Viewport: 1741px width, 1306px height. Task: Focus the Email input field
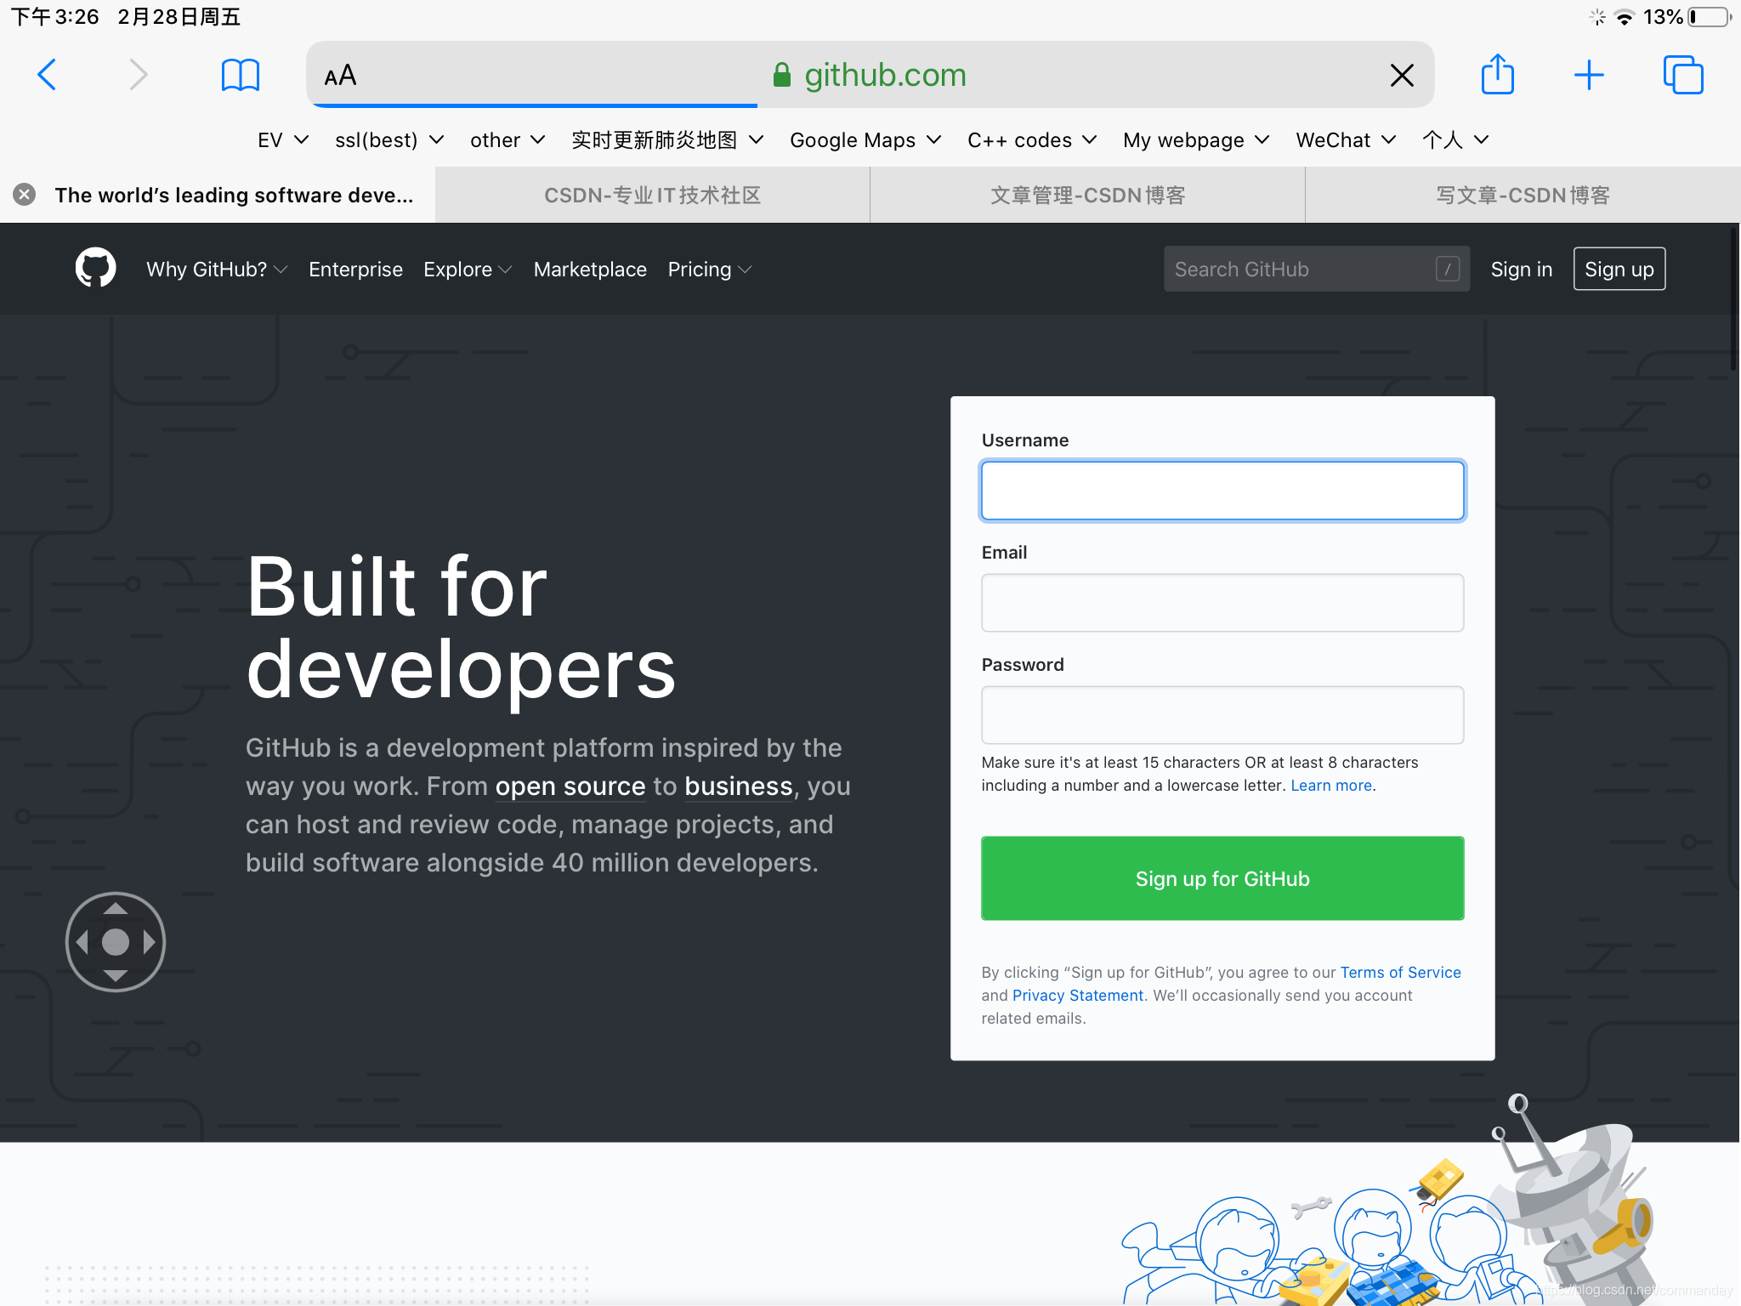(1222, 603)
